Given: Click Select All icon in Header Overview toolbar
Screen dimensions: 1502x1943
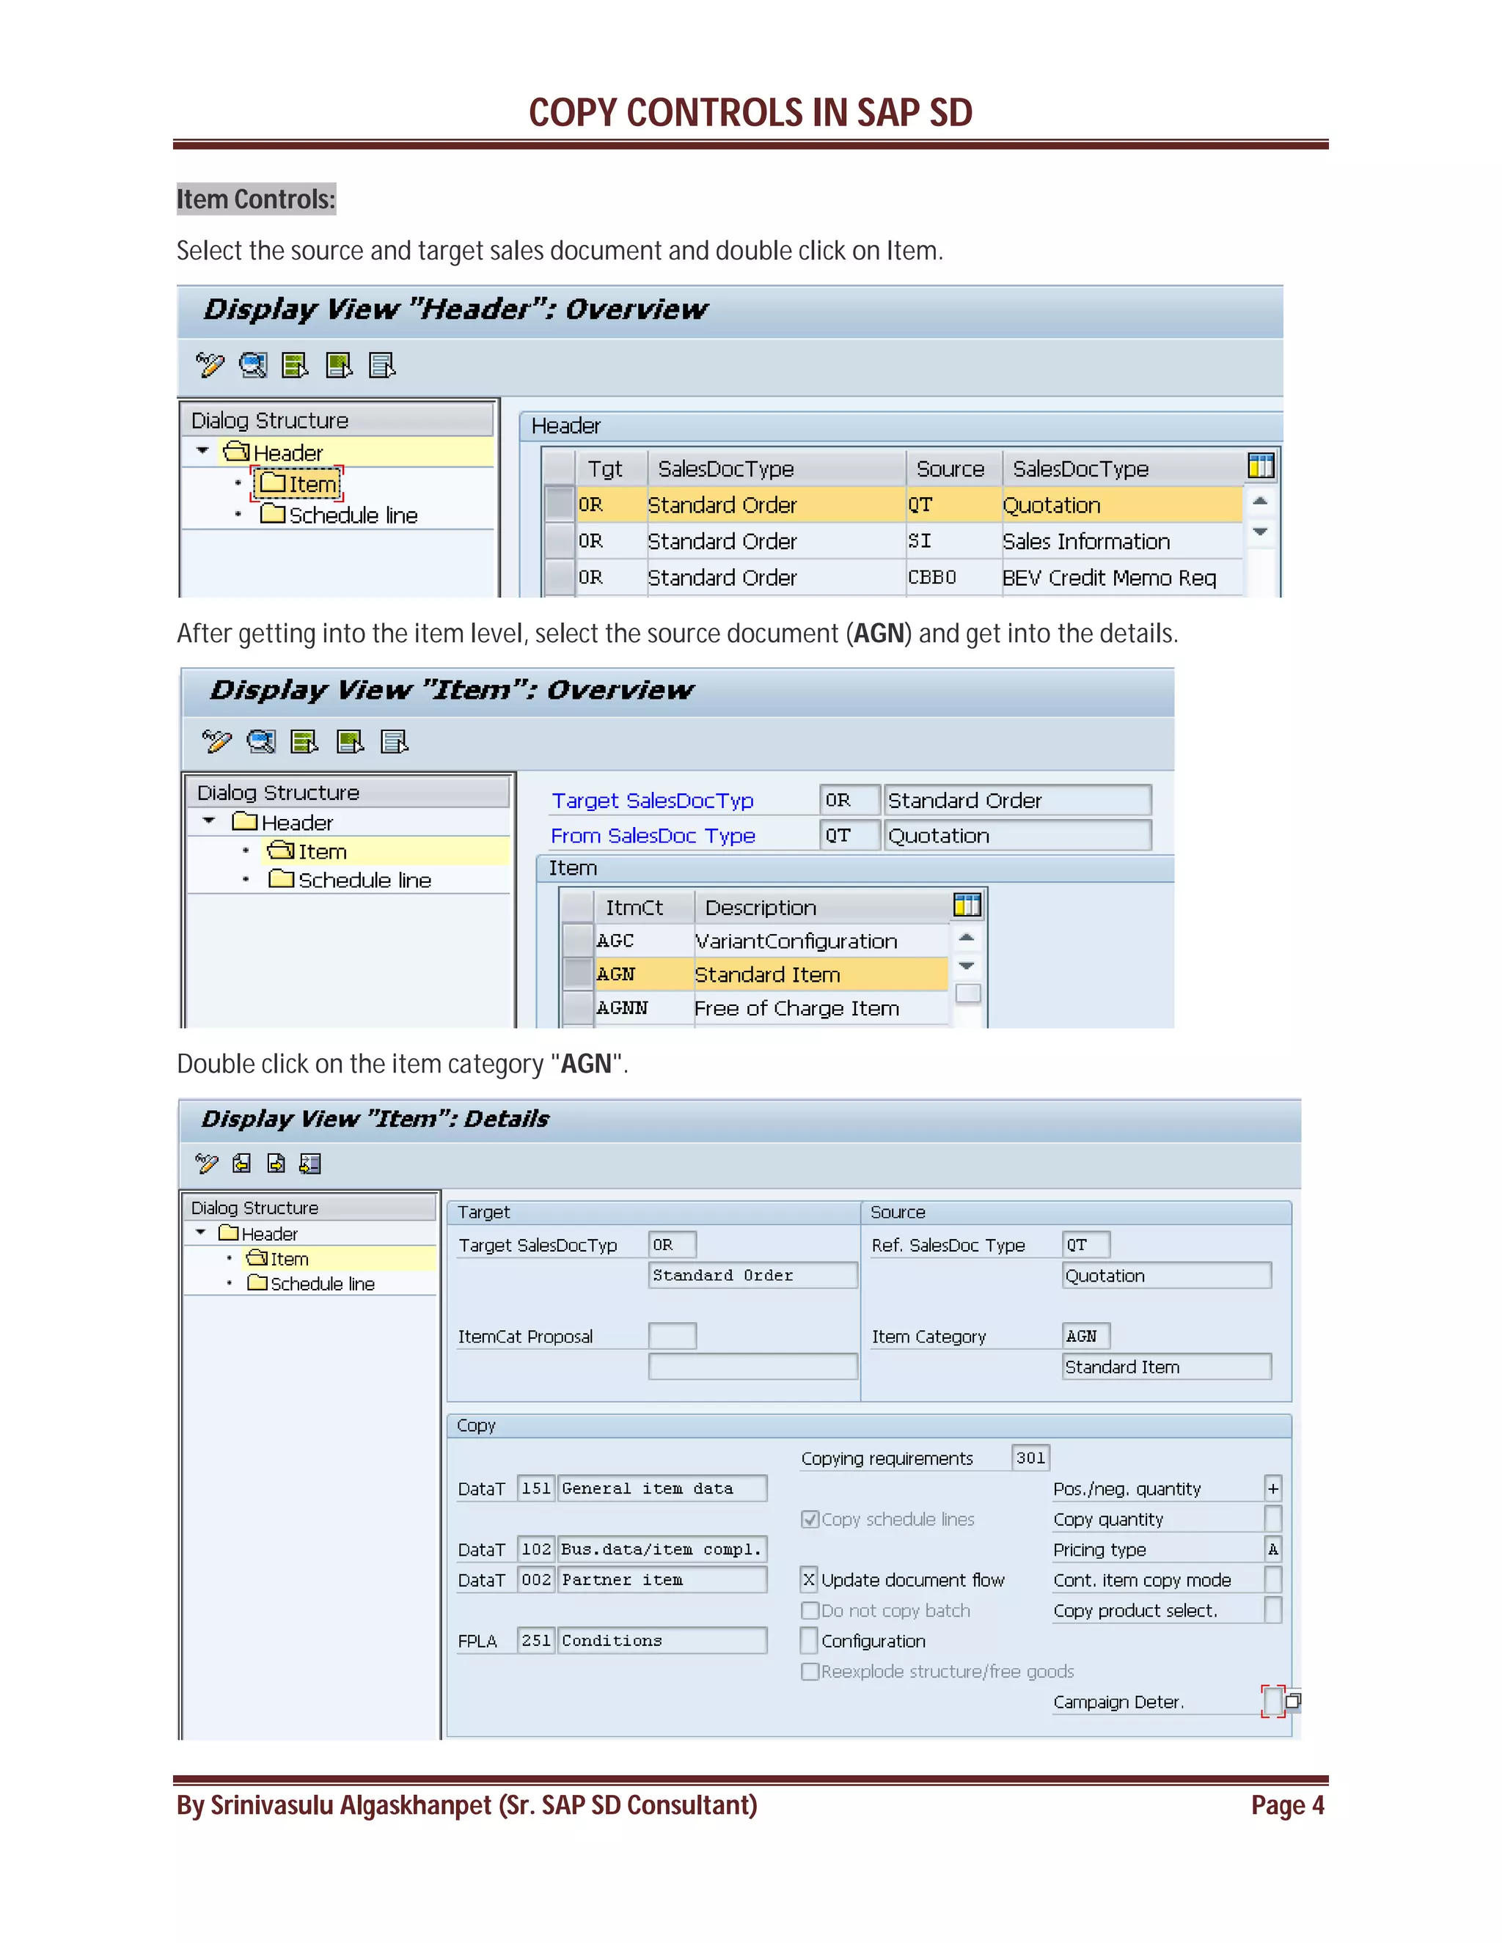Looking at the screenshot, I should coord(296,364).
